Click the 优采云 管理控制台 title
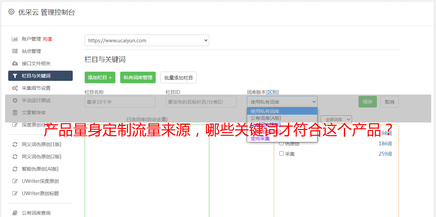This screenshot has height=217, width=436. 46,12
